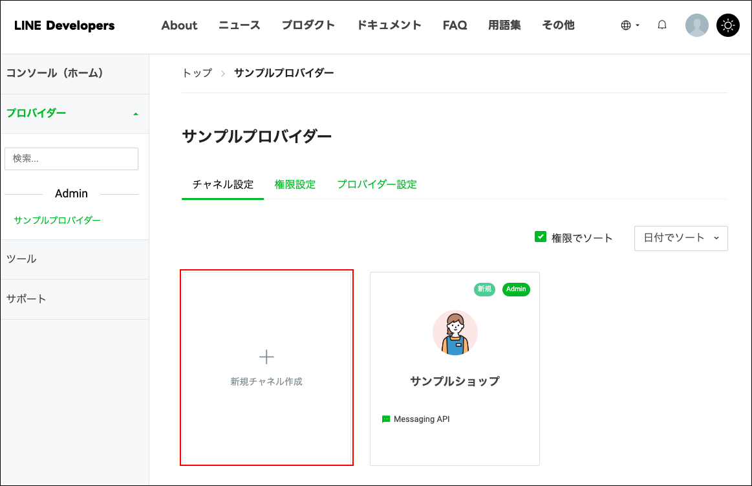Click Admin group label in sidebar

72,194
